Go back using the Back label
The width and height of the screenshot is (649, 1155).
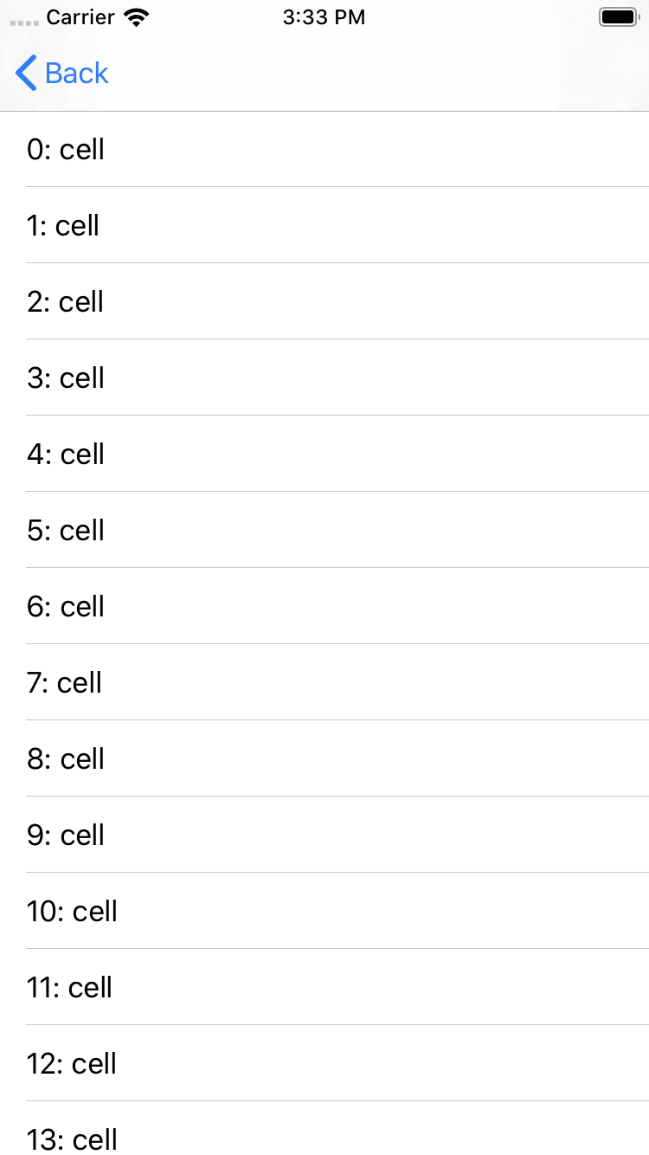pos(77,73)
